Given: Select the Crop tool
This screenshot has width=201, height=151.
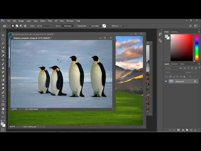Looking at the screenshot, I should point(3,52).
